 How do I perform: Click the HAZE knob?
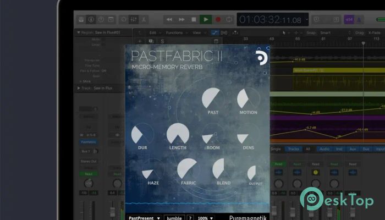[153, 169]
